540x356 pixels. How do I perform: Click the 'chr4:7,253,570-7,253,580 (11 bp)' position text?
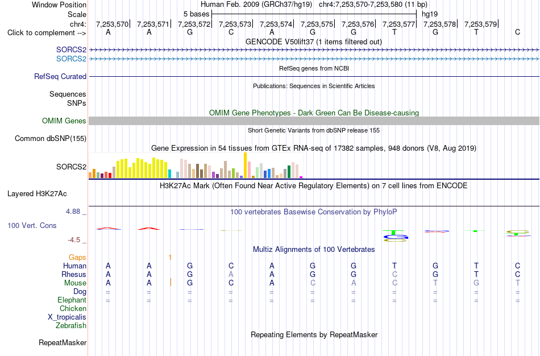point(373,5)
